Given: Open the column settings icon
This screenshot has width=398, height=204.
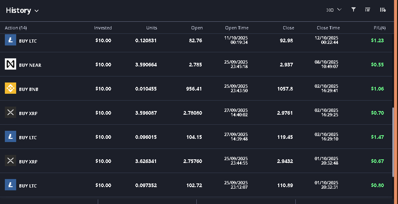Looking at the screenshot, I should 382,10.
